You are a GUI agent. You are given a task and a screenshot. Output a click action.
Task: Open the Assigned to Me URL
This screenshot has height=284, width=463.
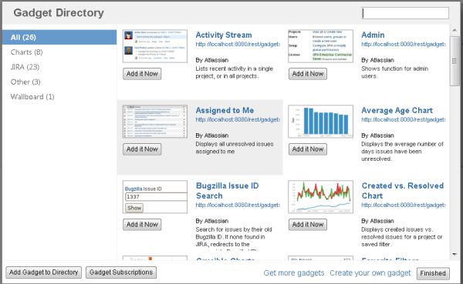[x=238, y=119]
